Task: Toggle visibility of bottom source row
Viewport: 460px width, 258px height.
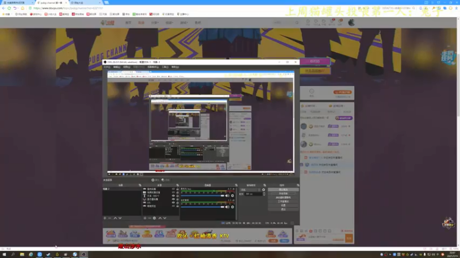Action: [173, 206]
